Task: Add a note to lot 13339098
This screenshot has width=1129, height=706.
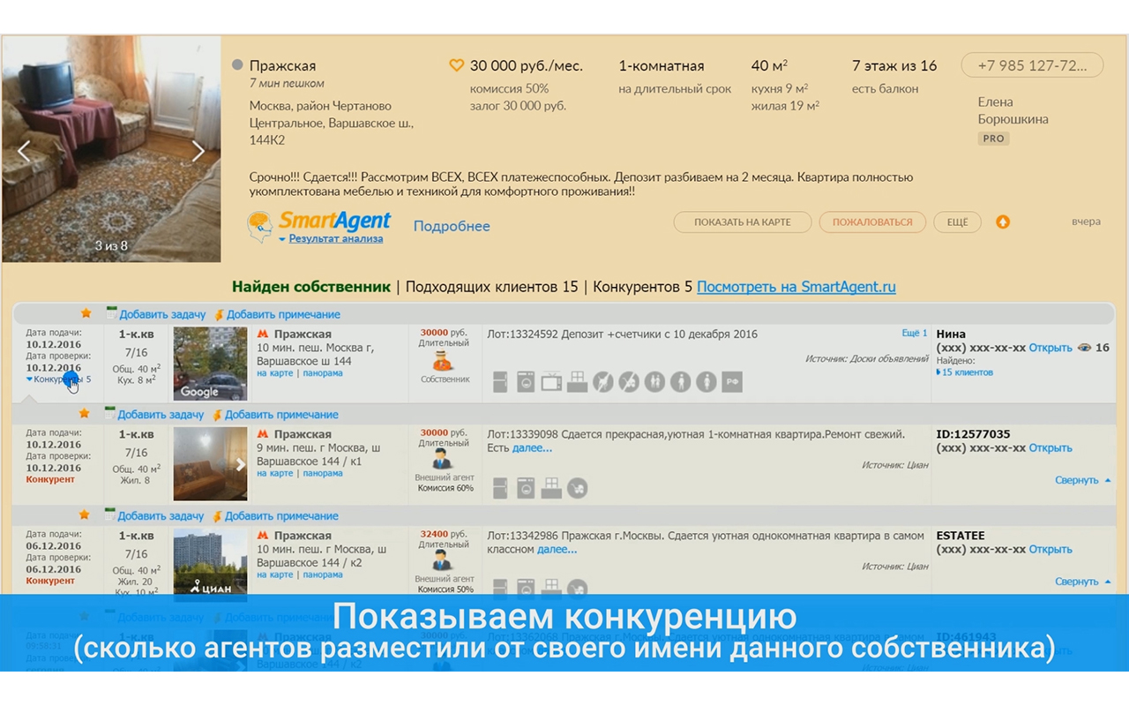Action: coord(281,415)
